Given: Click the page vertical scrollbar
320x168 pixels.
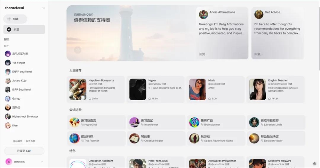Looking at the screenshot, I should pyautogui.click(x=319, y=39).
